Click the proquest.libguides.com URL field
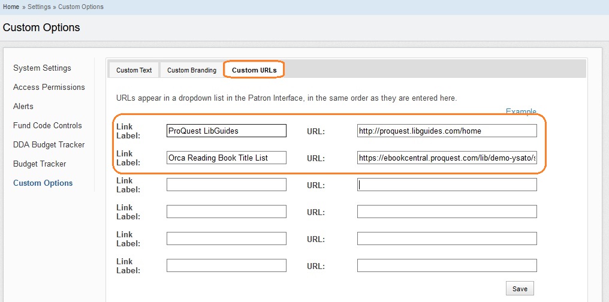Image resolution: width=609 pixels, height=302 pixels. tap(447, 131)
